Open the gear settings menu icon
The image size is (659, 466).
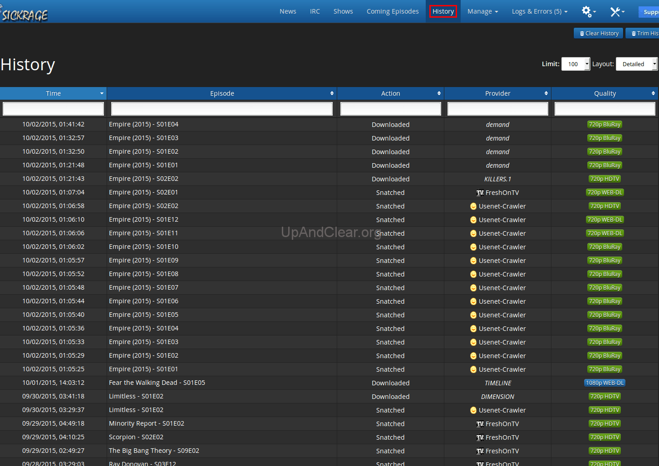pyautogui.click(x=589, y=11)
